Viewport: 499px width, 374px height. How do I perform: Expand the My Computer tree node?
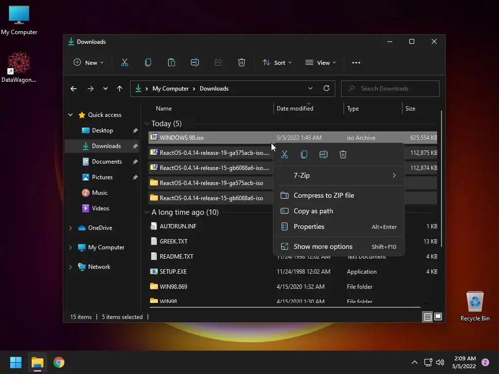point(70,247)
